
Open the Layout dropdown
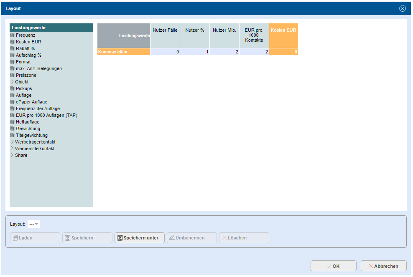(x=34, y=224)
